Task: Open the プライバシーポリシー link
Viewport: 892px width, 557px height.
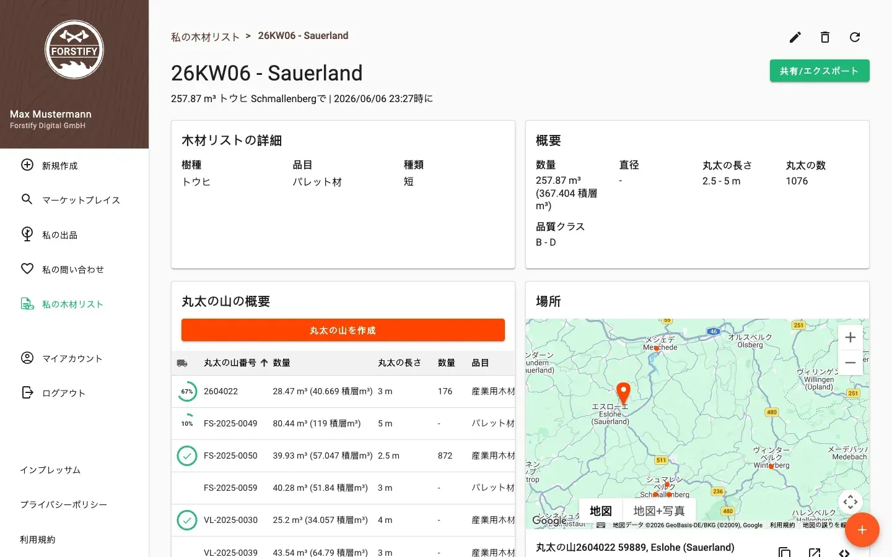Action: pos(63,504)
